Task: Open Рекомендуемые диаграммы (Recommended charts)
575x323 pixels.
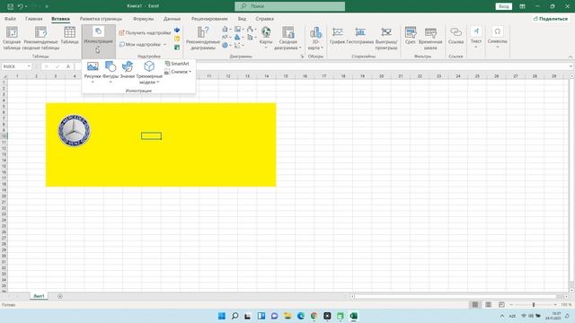Action: [x=203, y=38]
